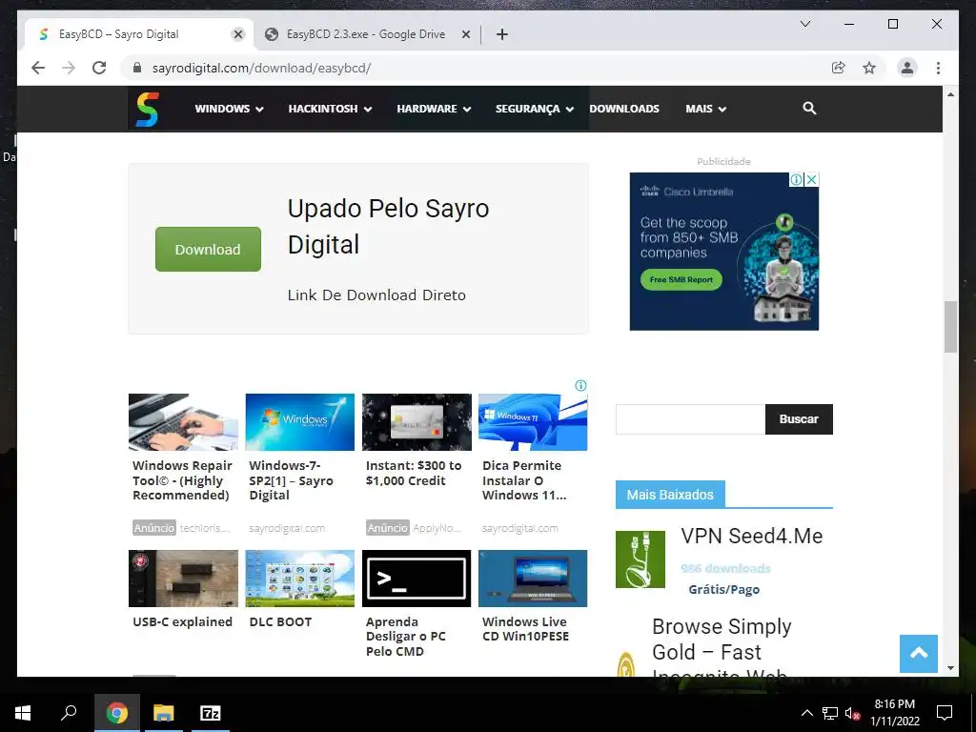Expand the HARDWARE nav menu
The width and height of the screenshot is (976, 732).
(434, 109)
